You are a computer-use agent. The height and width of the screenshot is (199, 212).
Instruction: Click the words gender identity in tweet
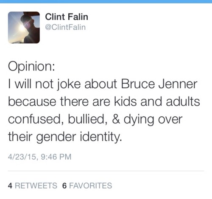click(x=79, y=137)
